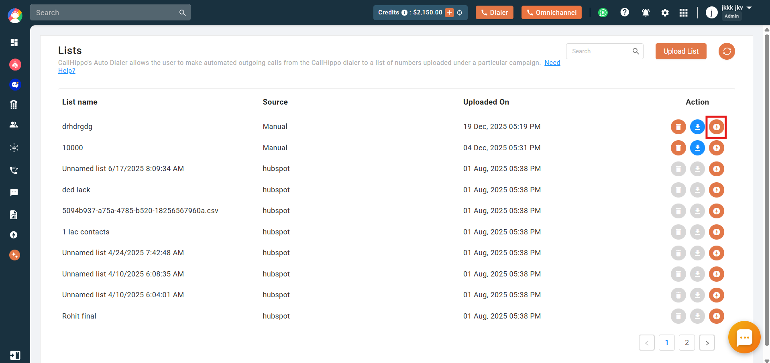Click the previous page arrow

(x=647, y=343)
